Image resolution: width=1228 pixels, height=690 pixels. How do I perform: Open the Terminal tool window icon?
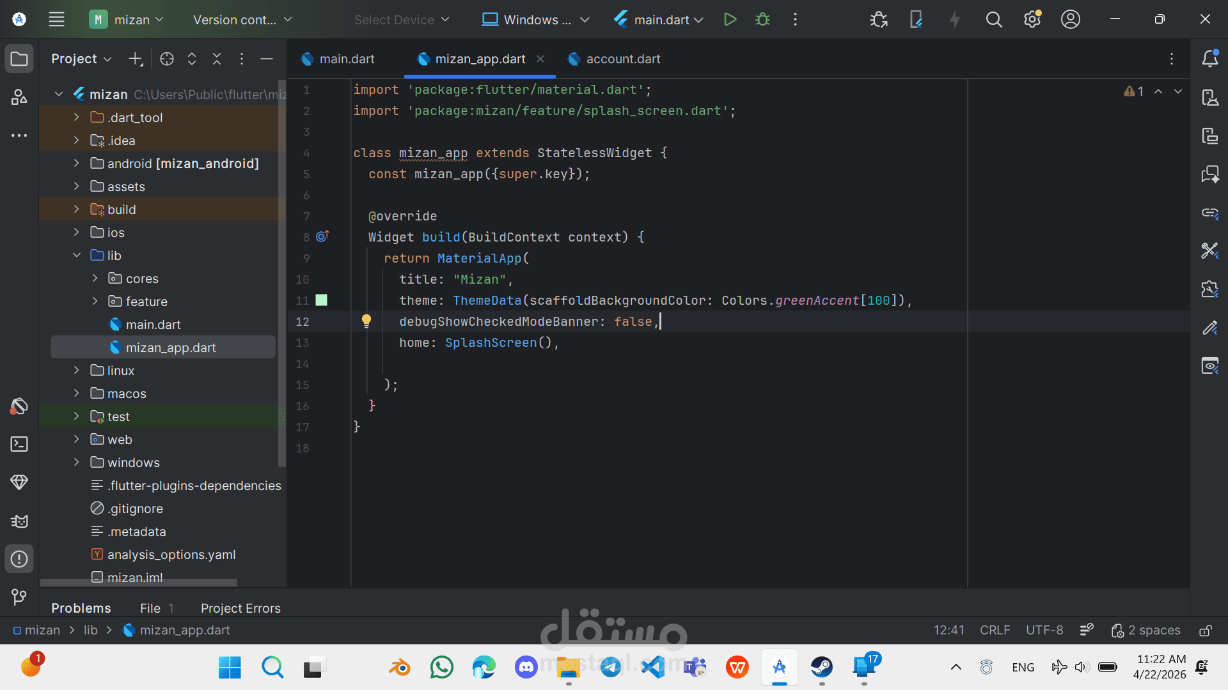coord(19,444)
